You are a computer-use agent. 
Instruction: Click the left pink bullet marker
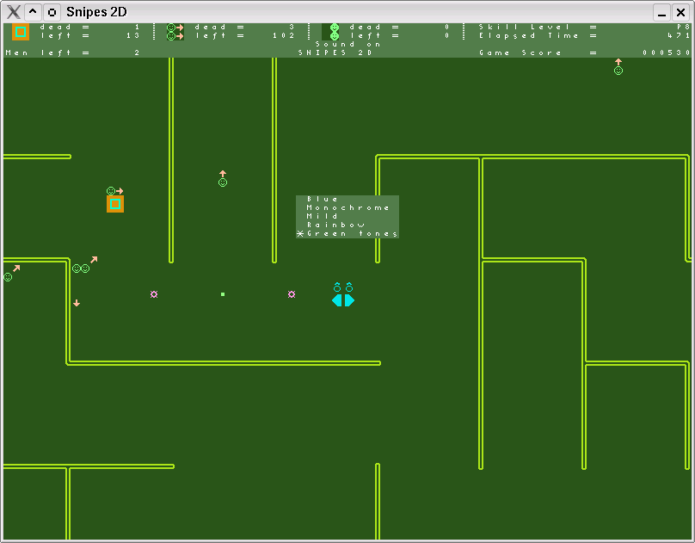coord(154,294)
